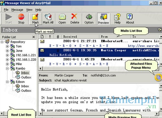Click the folder list left scroll arrow
The image size is (162, 118).
(x=2, y=113)
